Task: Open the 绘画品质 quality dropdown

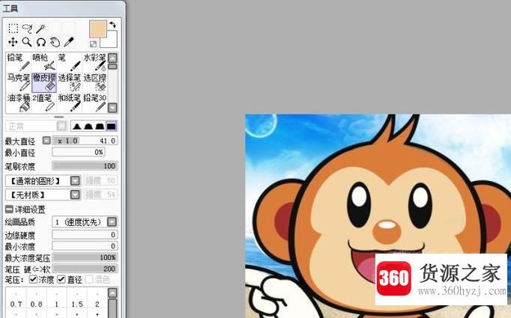Action: [x=112, y=221]
